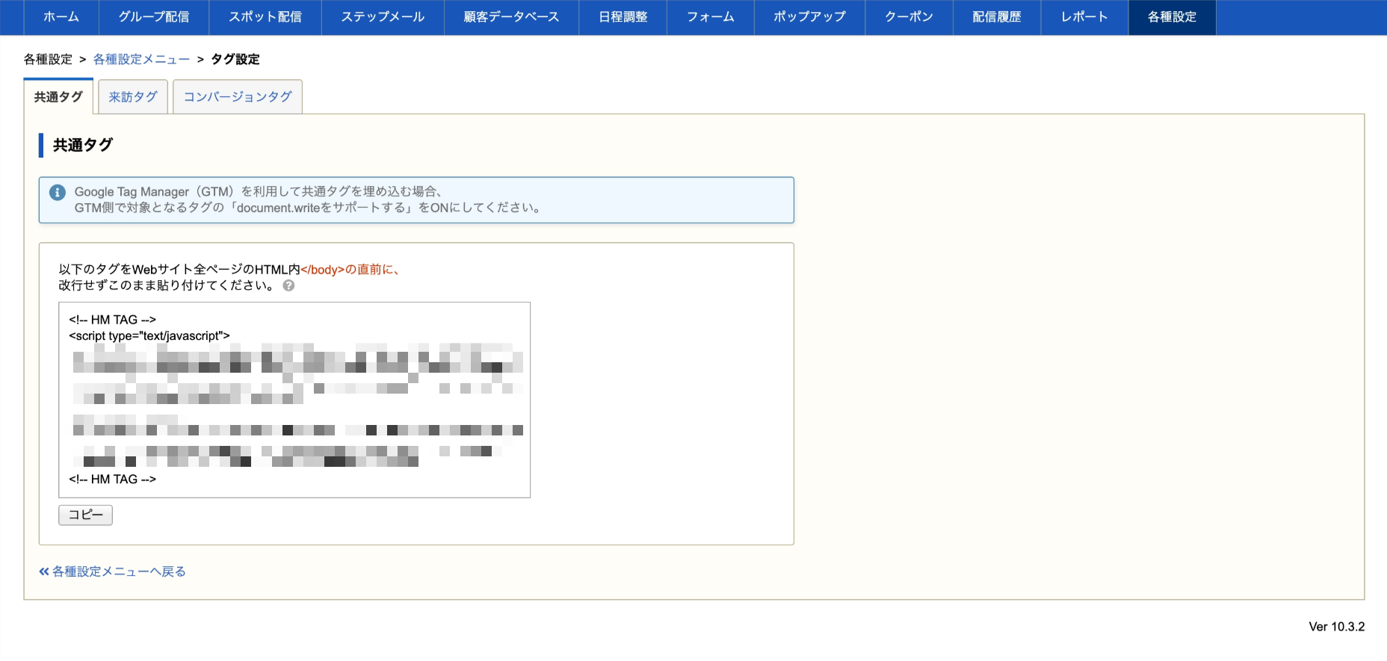
Task: Open 配信履歴 in the navigation
Action: tap(997, 17)
